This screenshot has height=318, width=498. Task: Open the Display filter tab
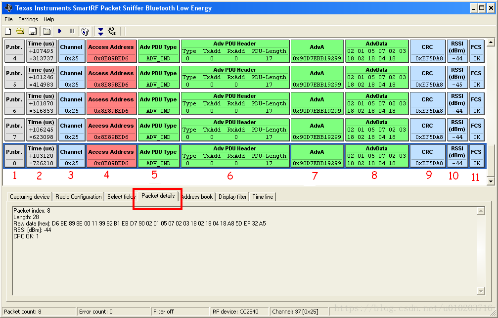point(232,197)
